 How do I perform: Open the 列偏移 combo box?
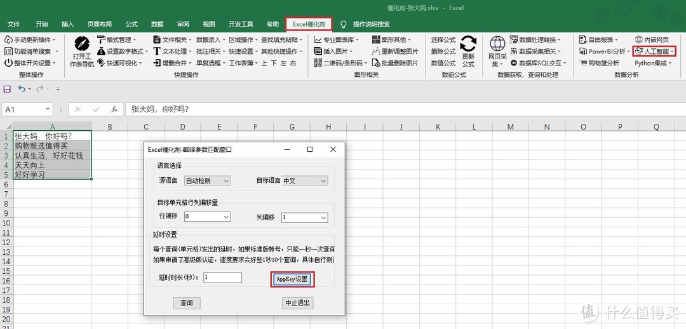coord(323,217)
